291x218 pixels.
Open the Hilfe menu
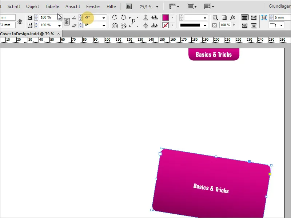111,7
